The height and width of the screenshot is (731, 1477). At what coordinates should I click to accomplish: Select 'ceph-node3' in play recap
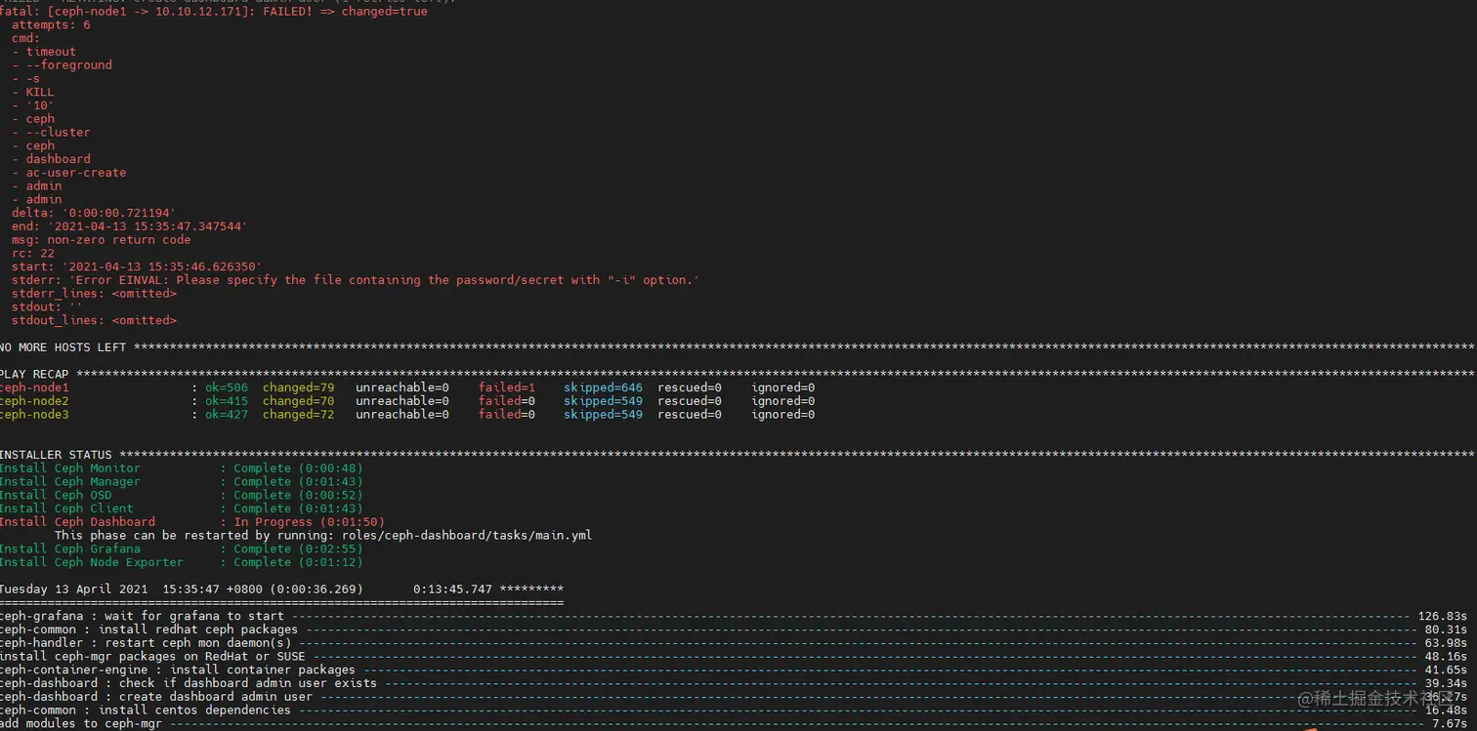pos(34,415)
